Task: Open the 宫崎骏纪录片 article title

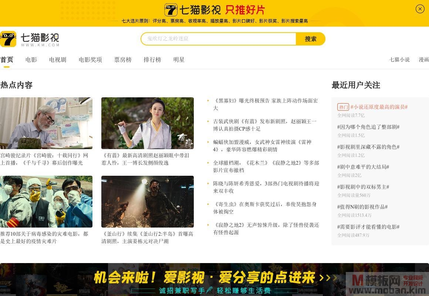Action: tap(44, 159)
